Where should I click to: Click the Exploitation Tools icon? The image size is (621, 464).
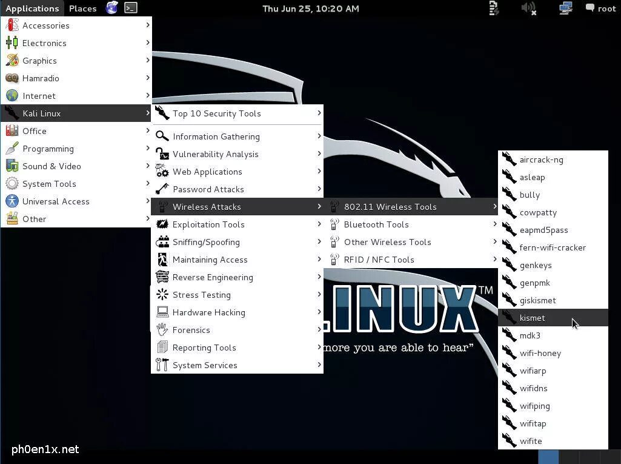162,224
